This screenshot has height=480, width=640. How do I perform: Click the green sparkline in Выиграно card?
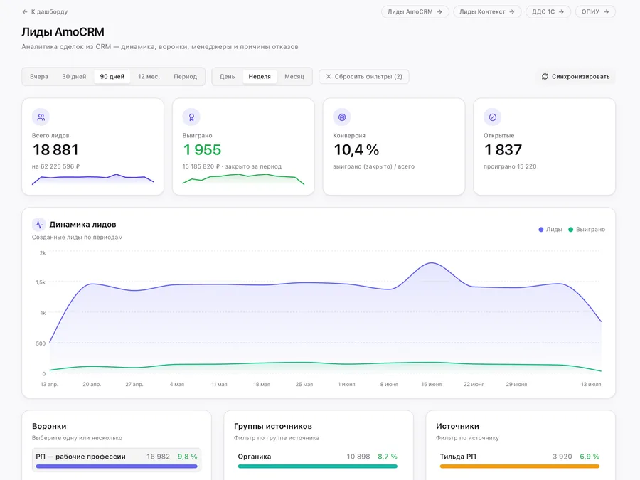243,178
